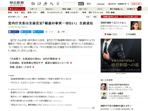Click the Miss Turkey portrait thumbnail
Viewport: 148px width, 111px height.
136,26
